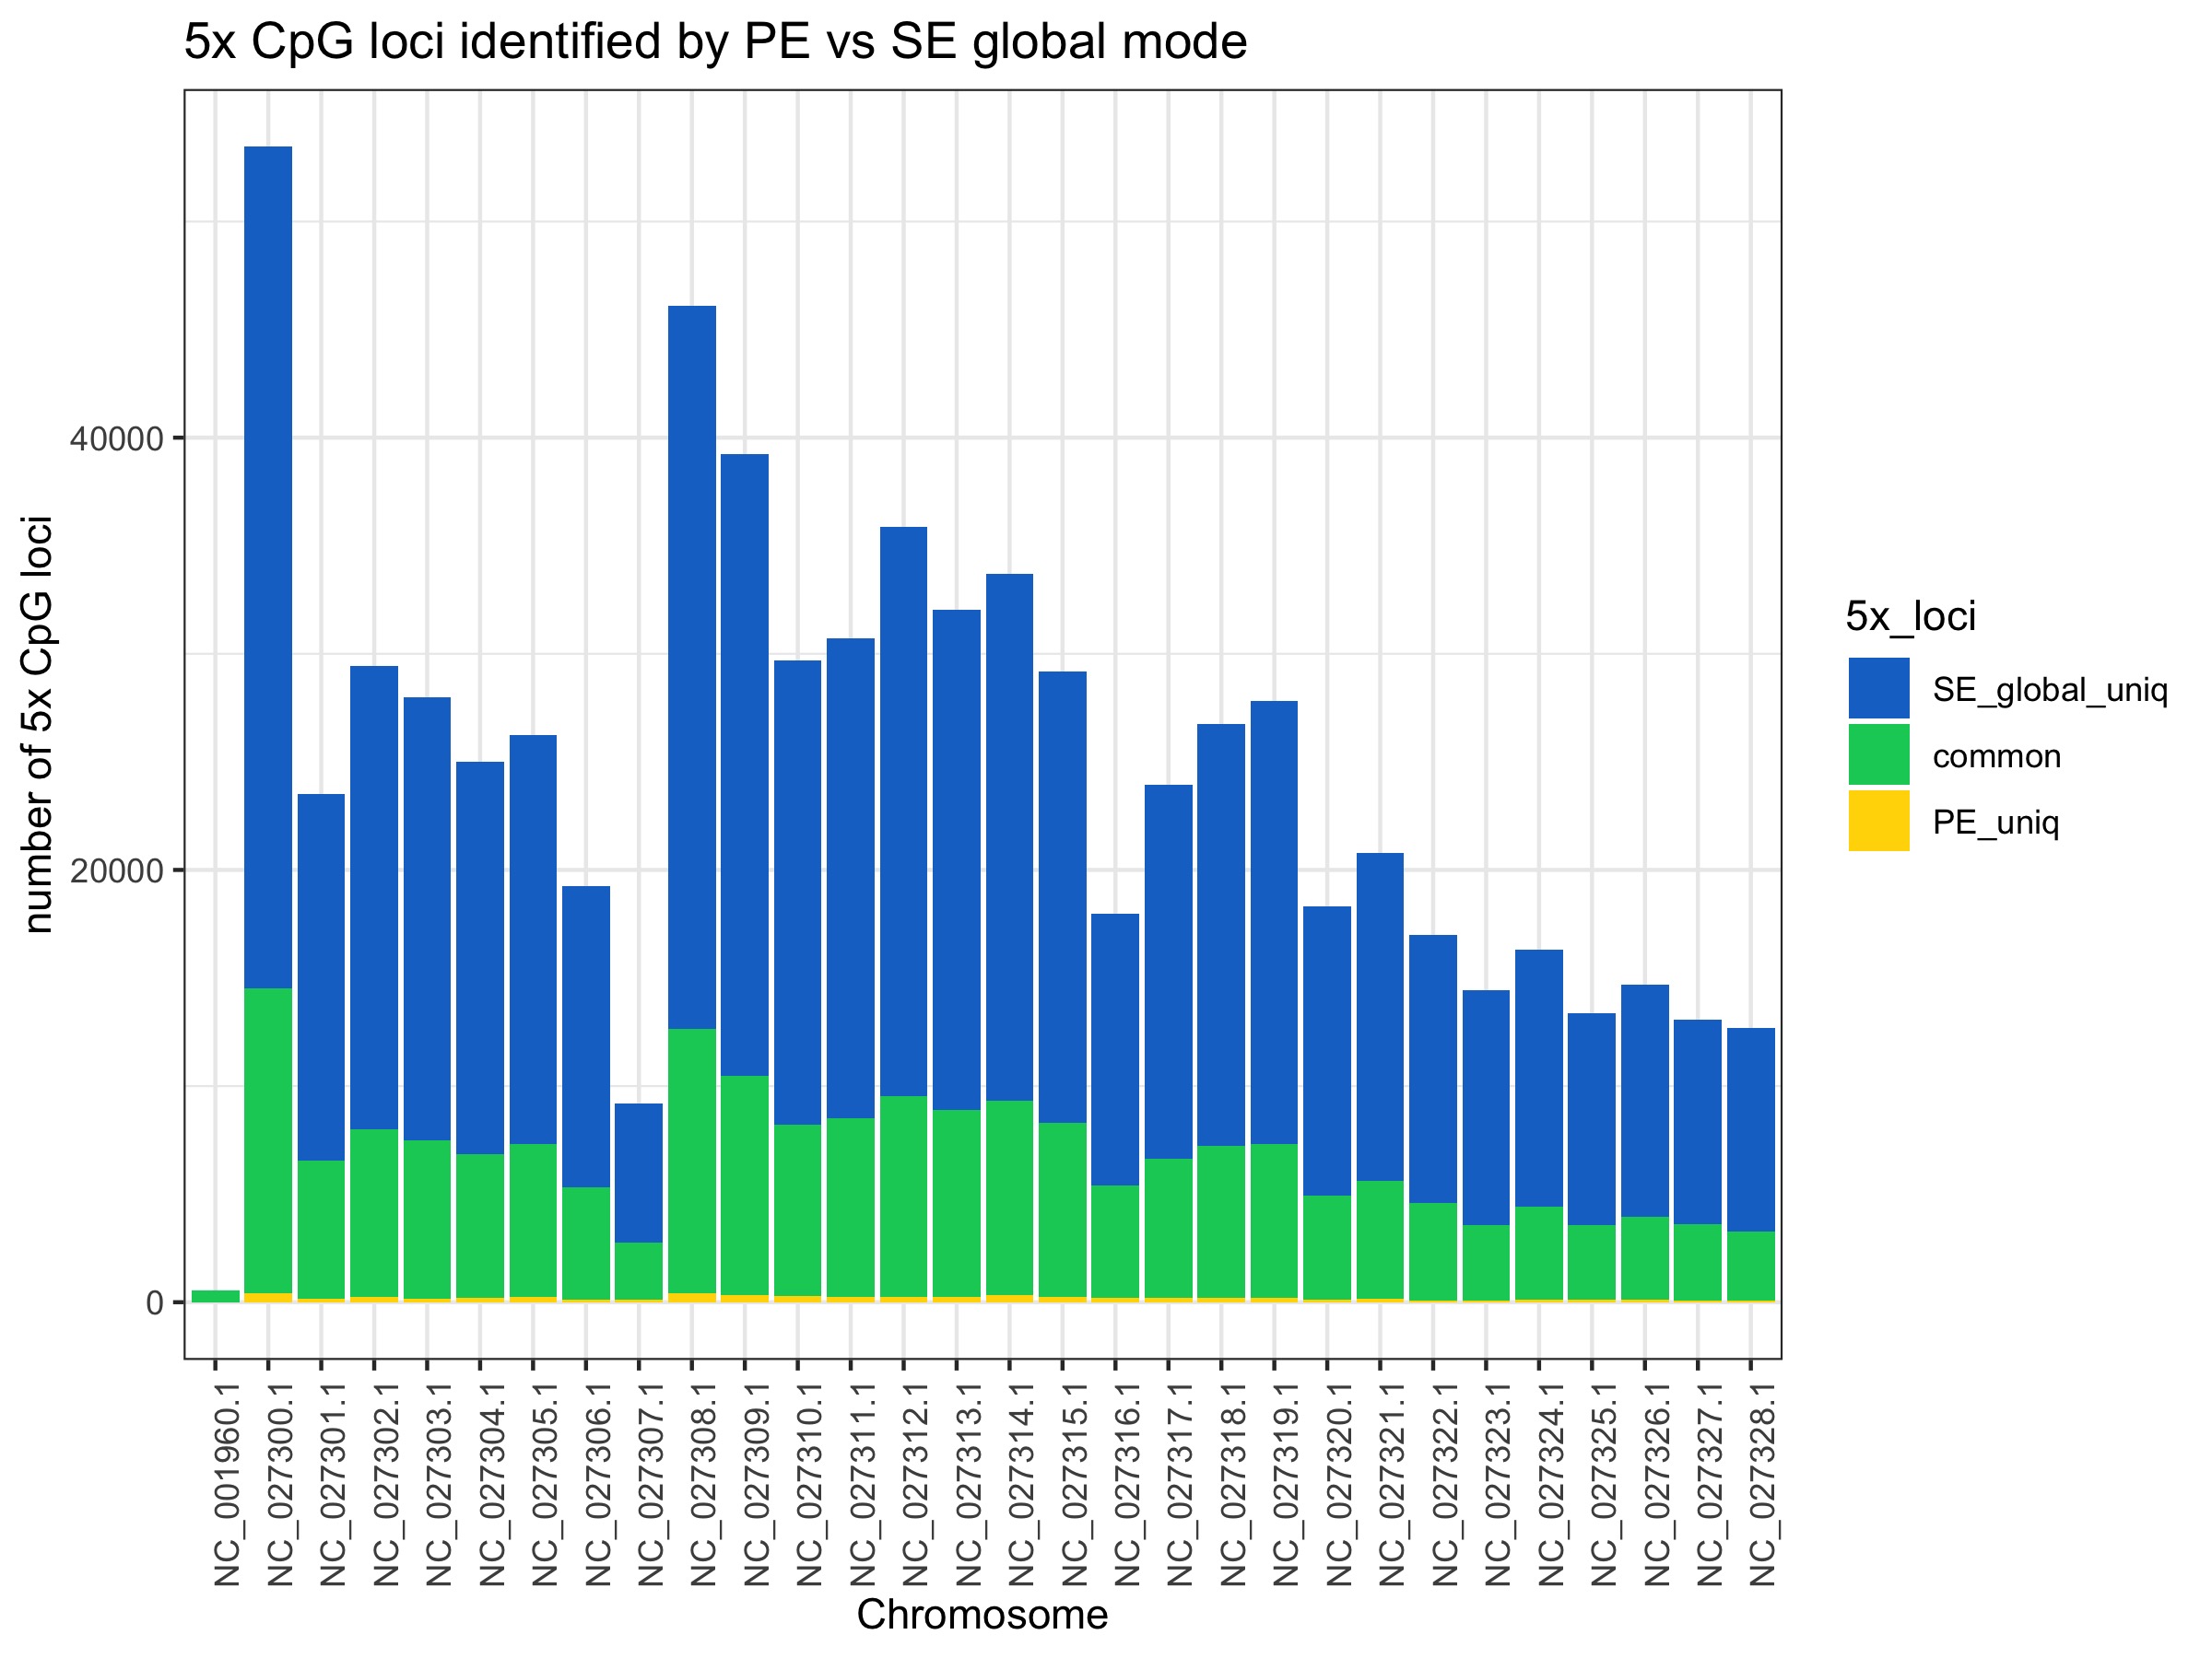The height and width of the screenshot is (1658, 2212).
Task: Click the y-axis title 'number of 5x CpG loci'
Action: 38,725
